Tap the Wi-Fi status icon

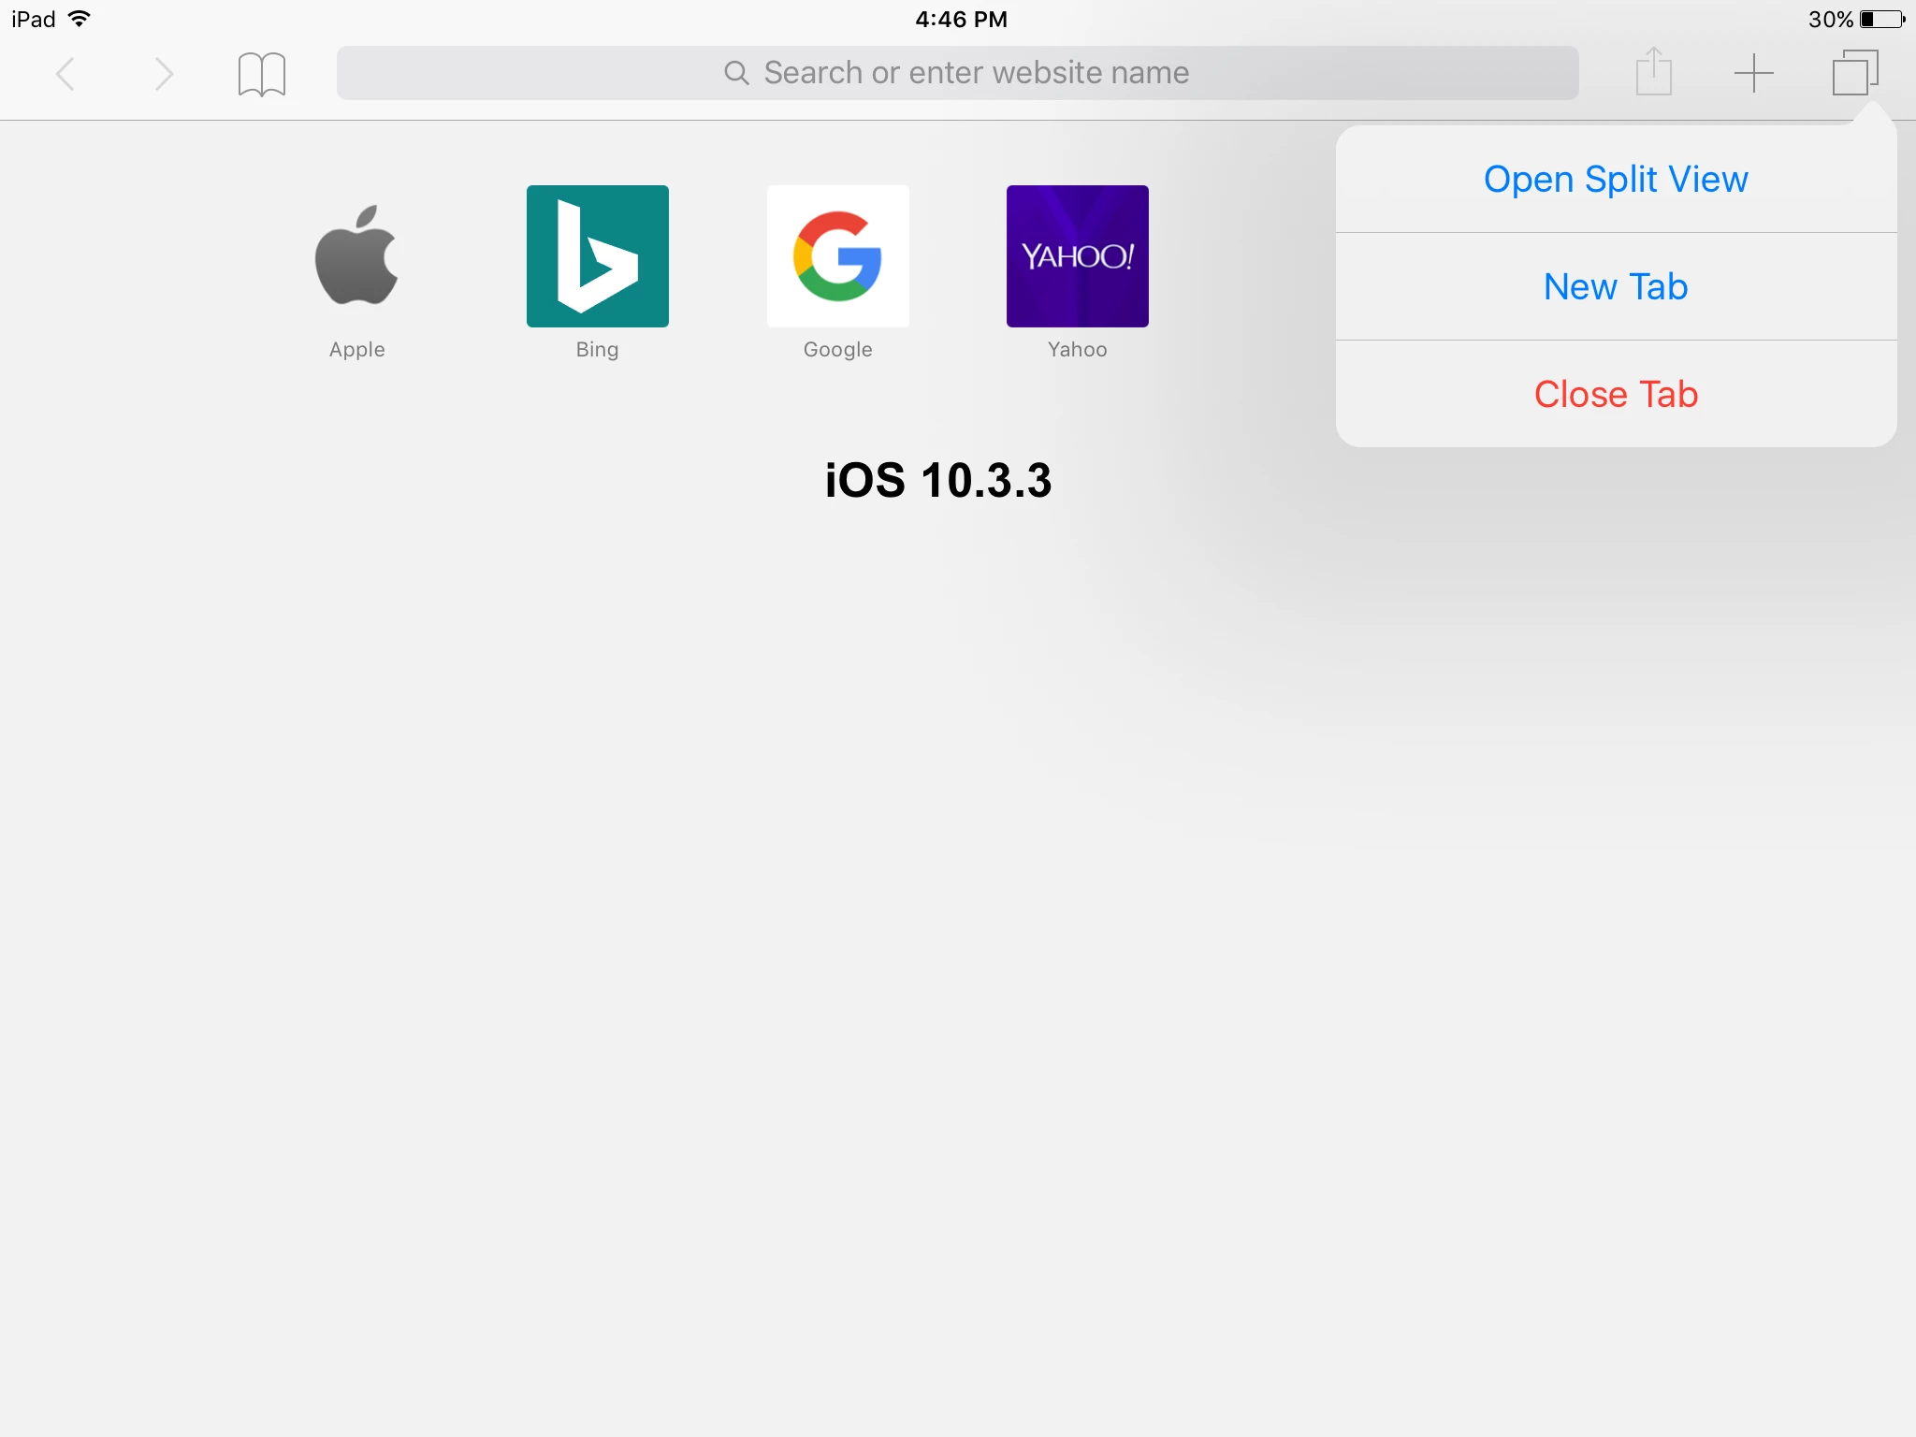point(80,19)
